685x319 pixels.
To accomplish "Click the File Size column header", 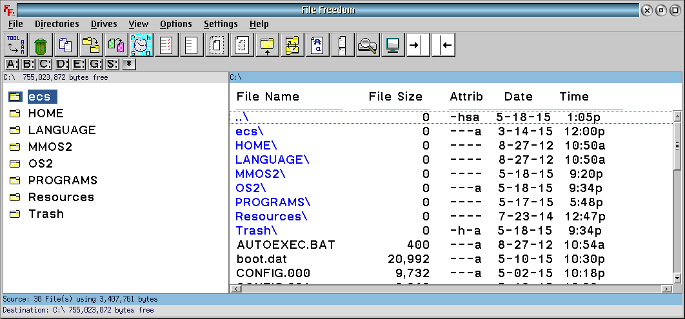I will coord(395,97).
